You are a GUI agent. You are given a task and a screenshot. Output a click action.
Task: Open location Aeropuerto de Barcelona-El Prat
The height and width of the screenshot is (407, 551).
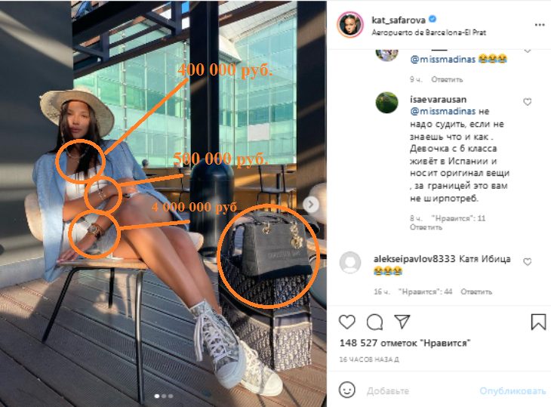[429, 32]
